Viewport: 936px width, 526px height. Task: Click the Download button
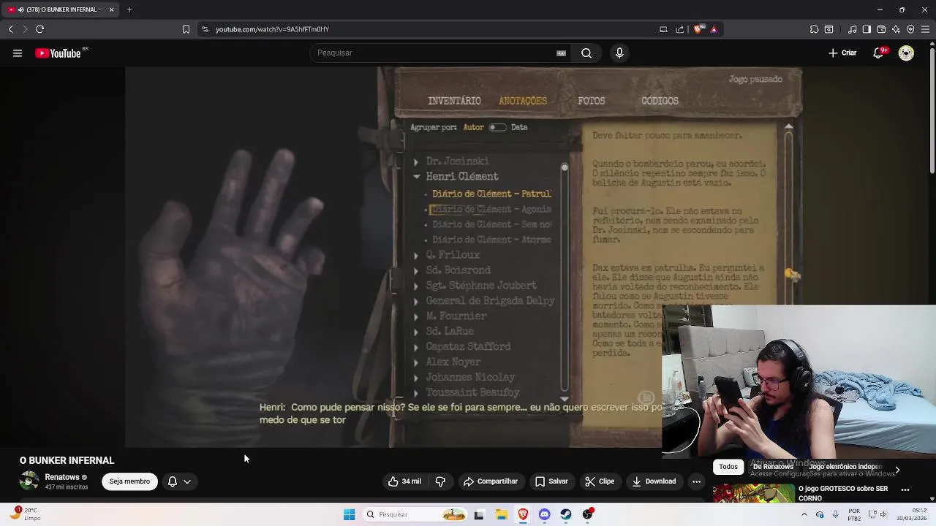pyautogui.click(x=654, y=481)
